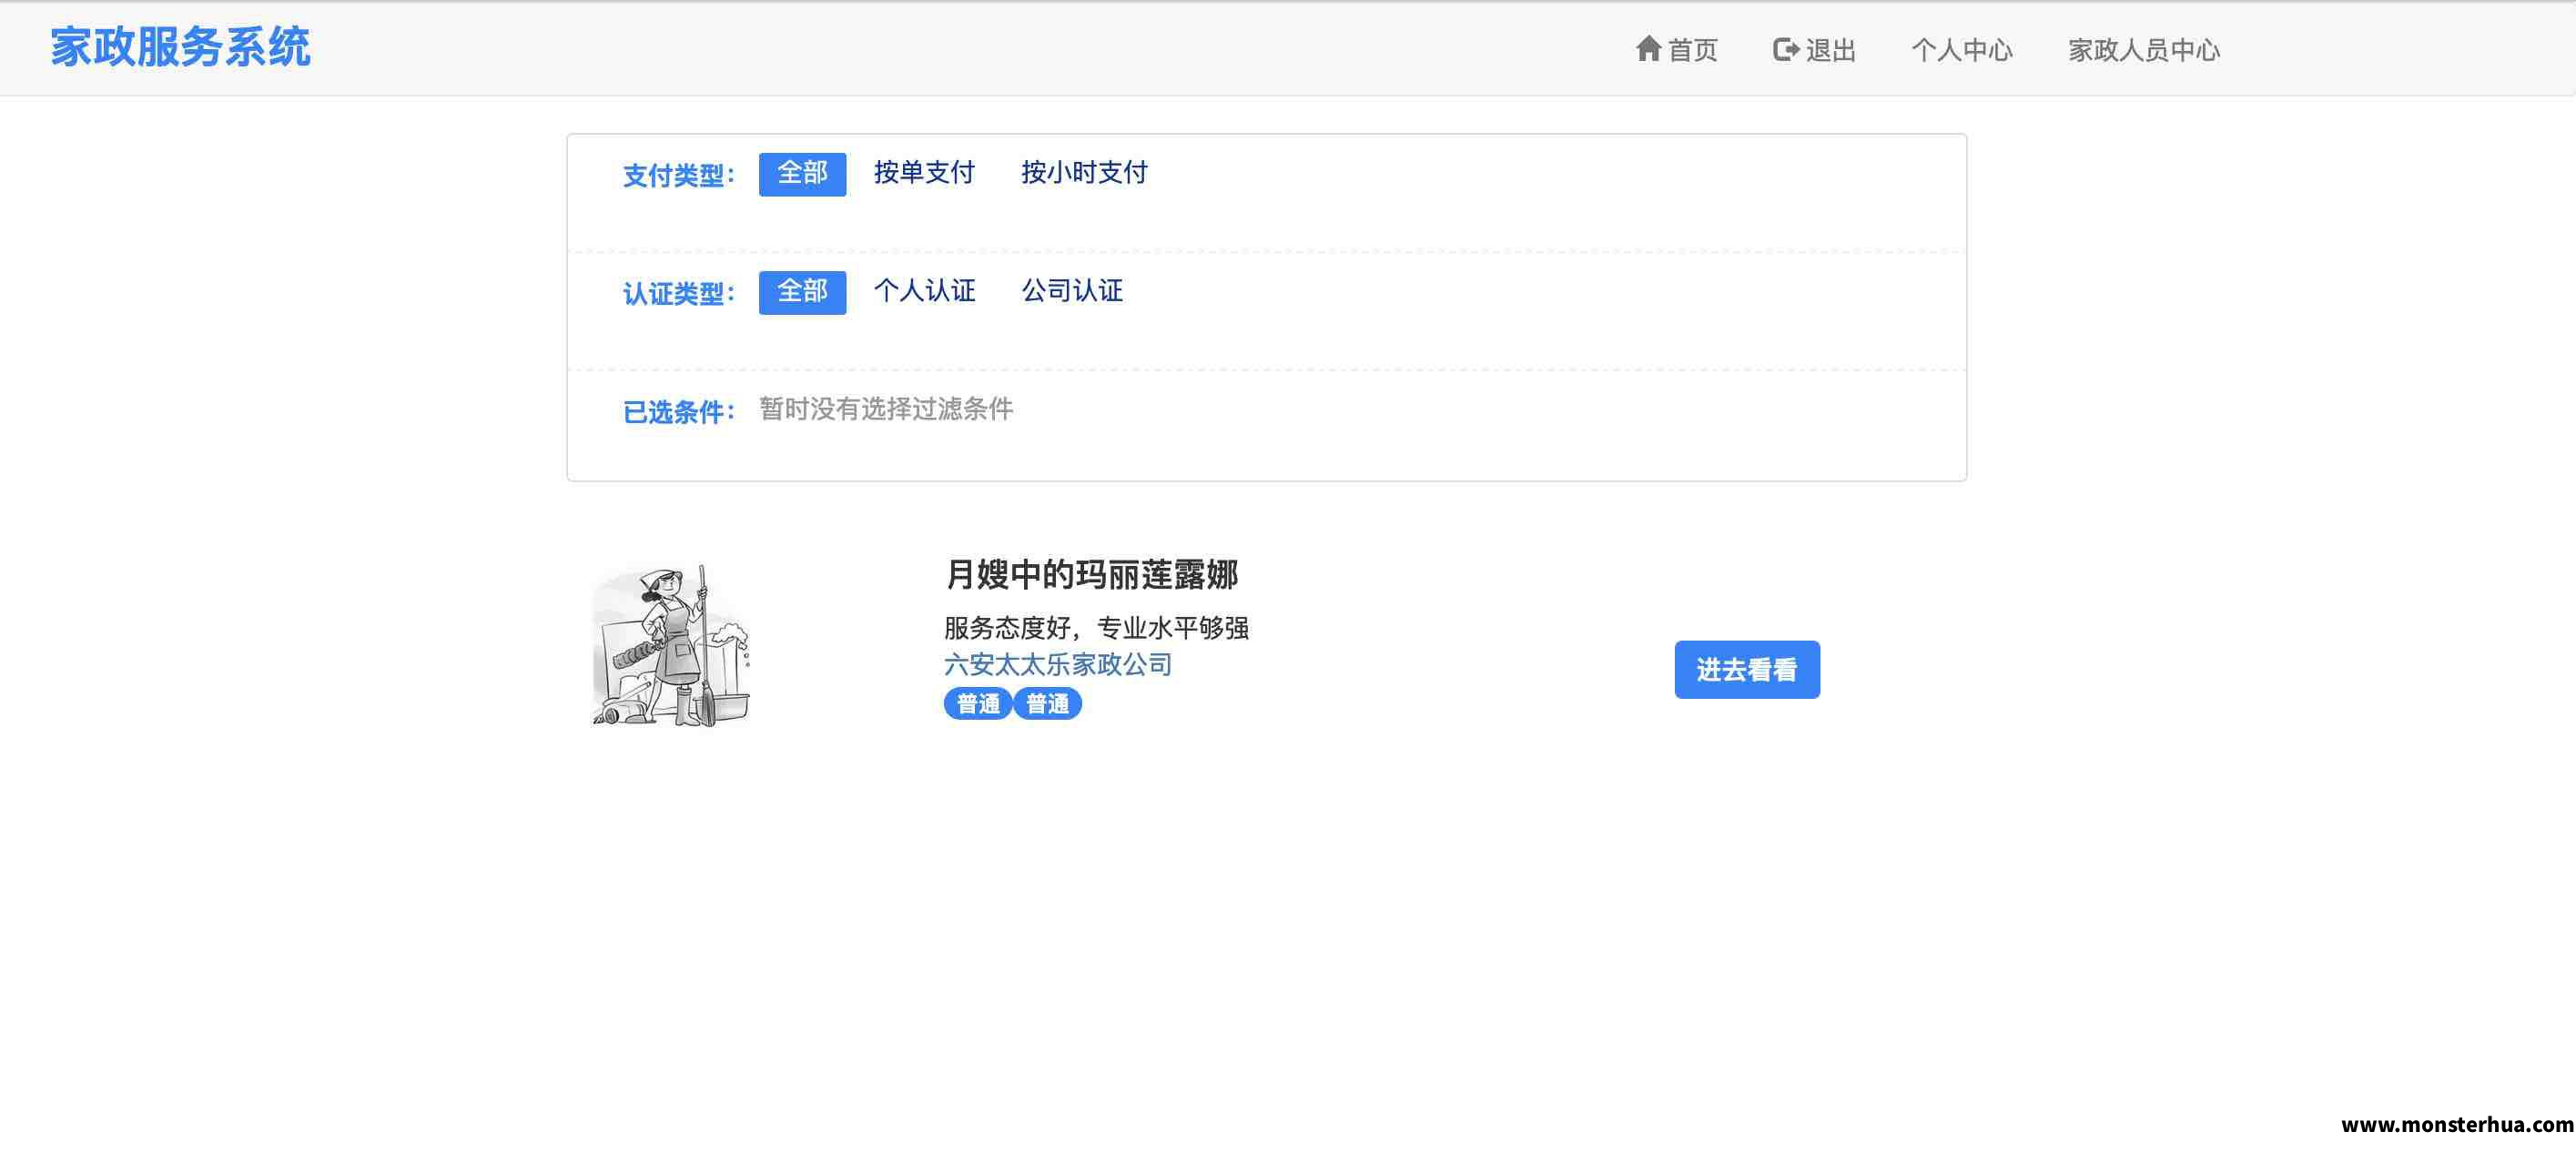Filter by 个人认证

[x=924, y=291]
